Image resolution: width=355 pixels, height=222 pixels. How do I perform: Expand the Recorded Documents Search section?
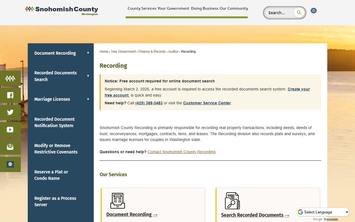pyautogui.click(x=88, y=76)
